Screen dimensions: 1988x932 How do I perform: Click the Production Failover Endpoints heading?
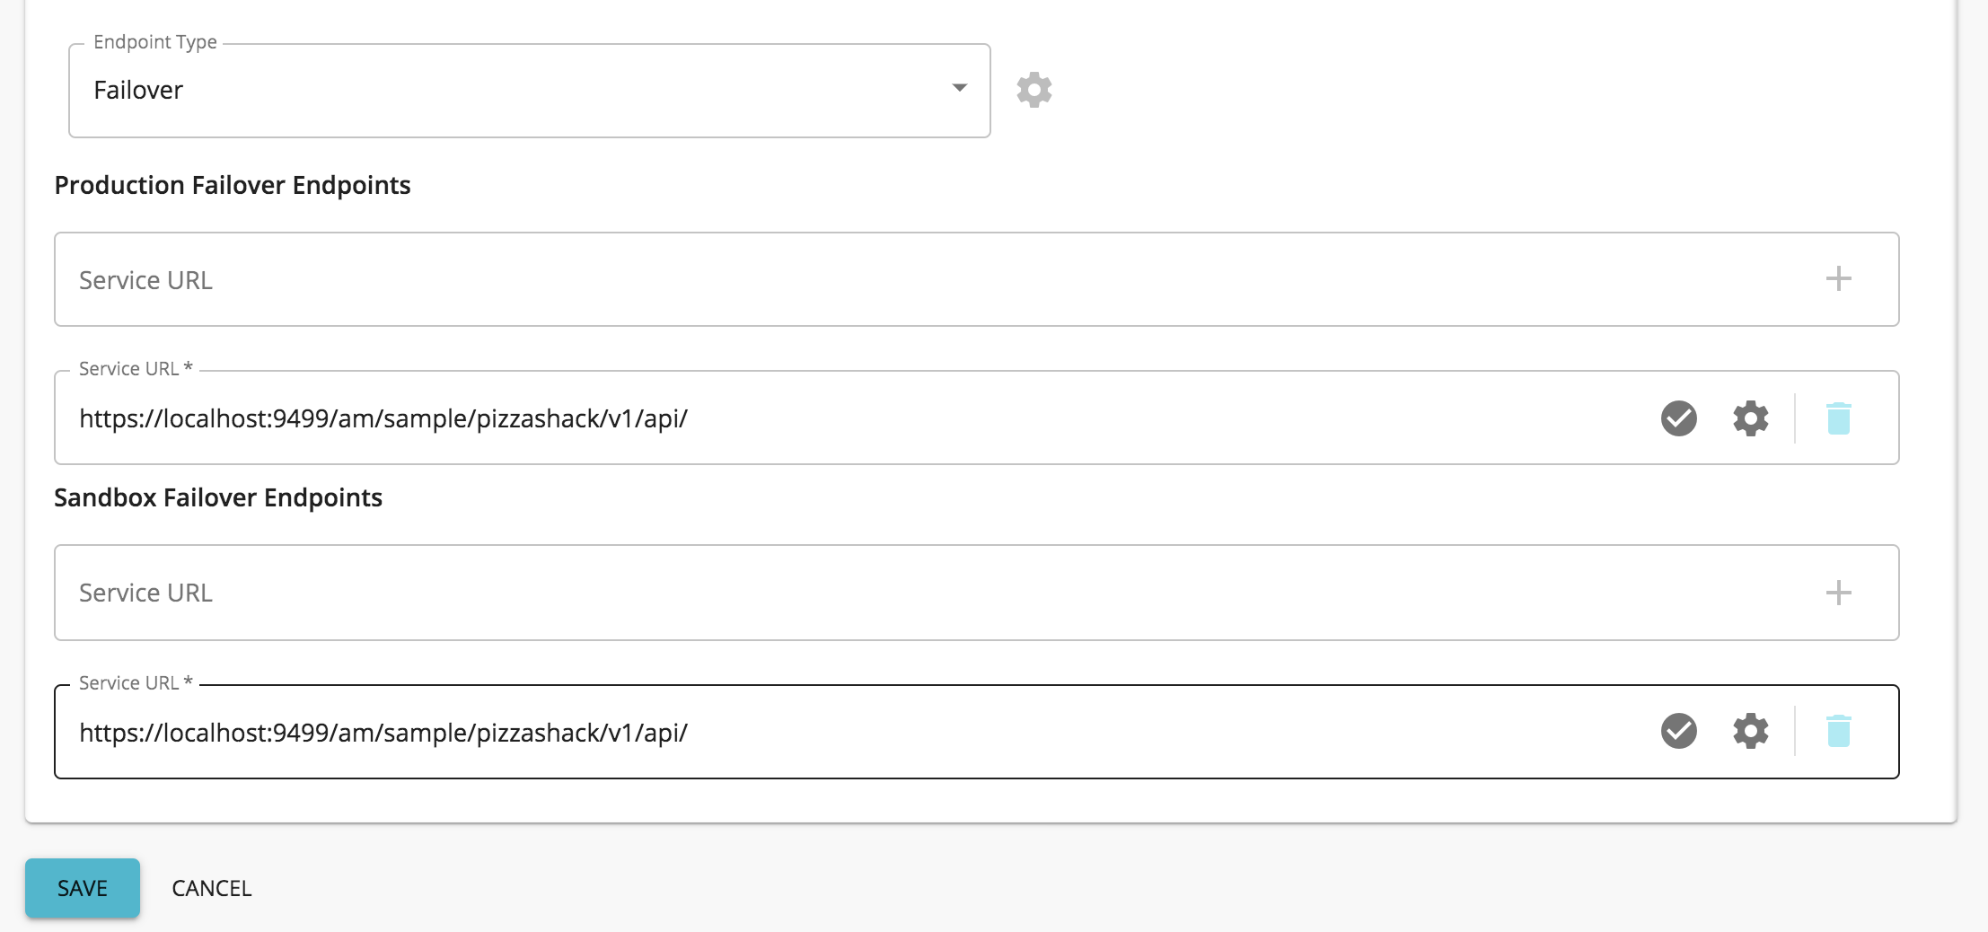(x=232, y=186)
